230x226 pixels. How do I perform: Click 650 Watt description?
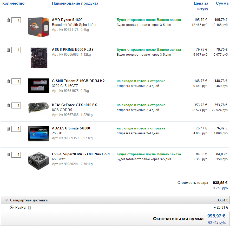point(59,159)
